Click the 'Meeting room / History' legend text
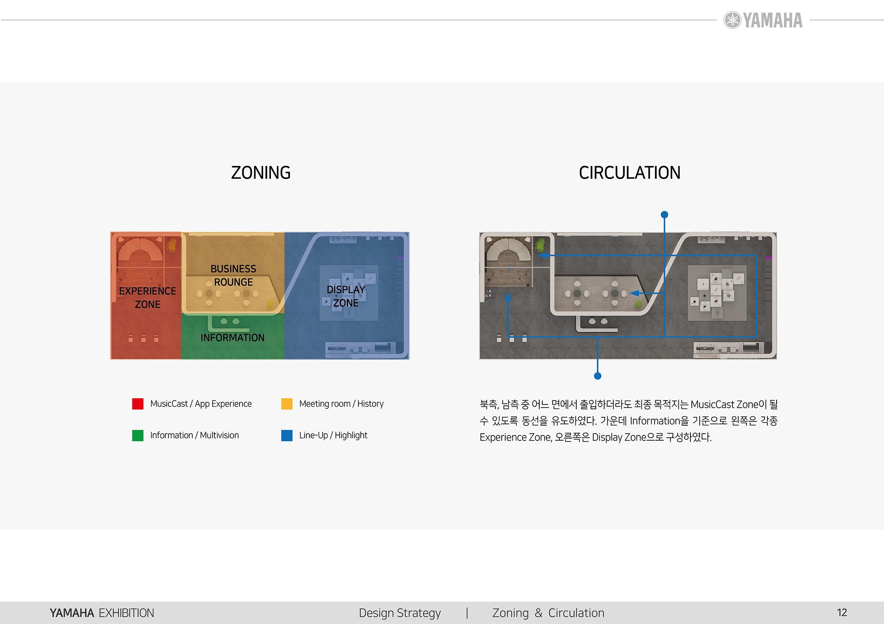 click(x=341, y=404)
